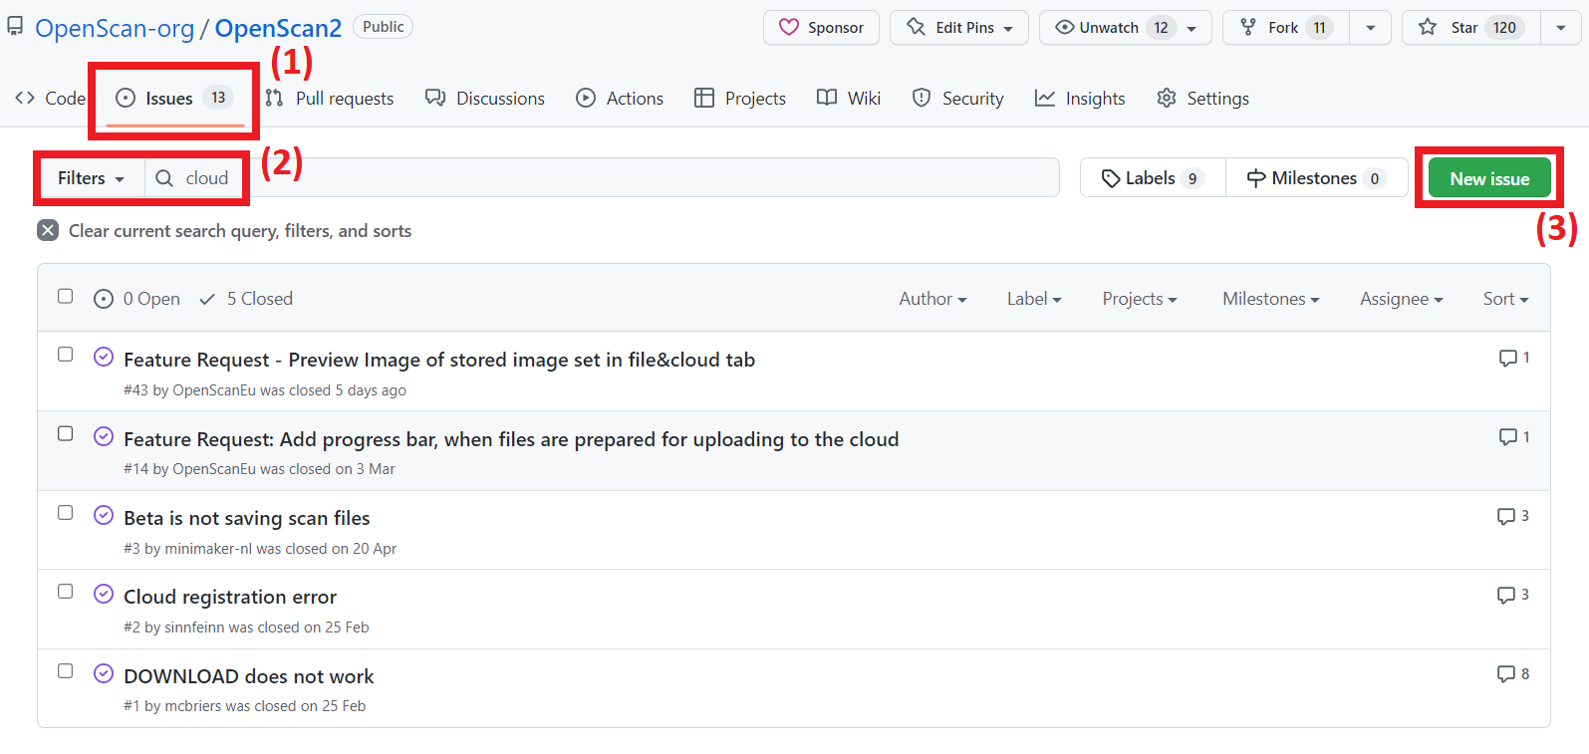Open the Wiki tab
This screenshot has width=1589, height=754.
(849, 98)
